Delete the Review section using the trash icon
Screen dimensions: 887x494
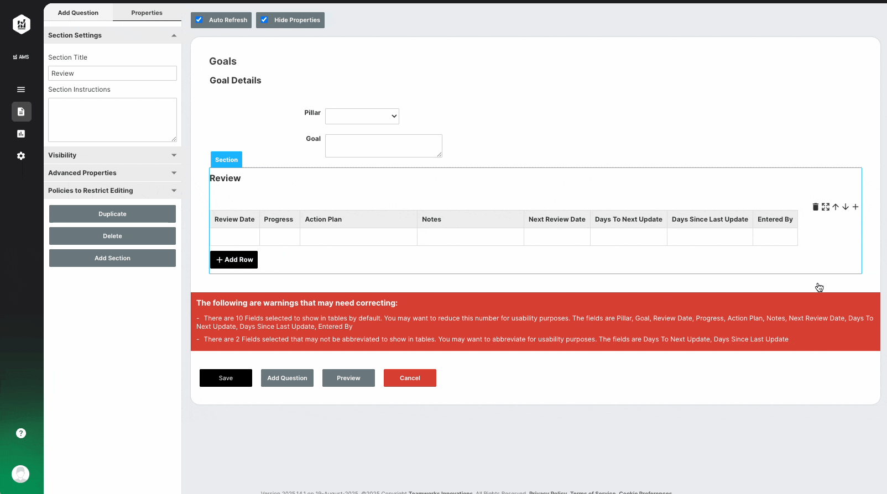[x=815, y=207]
